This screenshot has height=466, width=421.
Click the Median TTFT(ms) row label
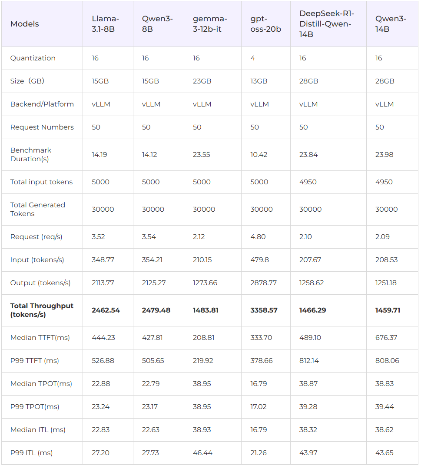pos(40,338)
